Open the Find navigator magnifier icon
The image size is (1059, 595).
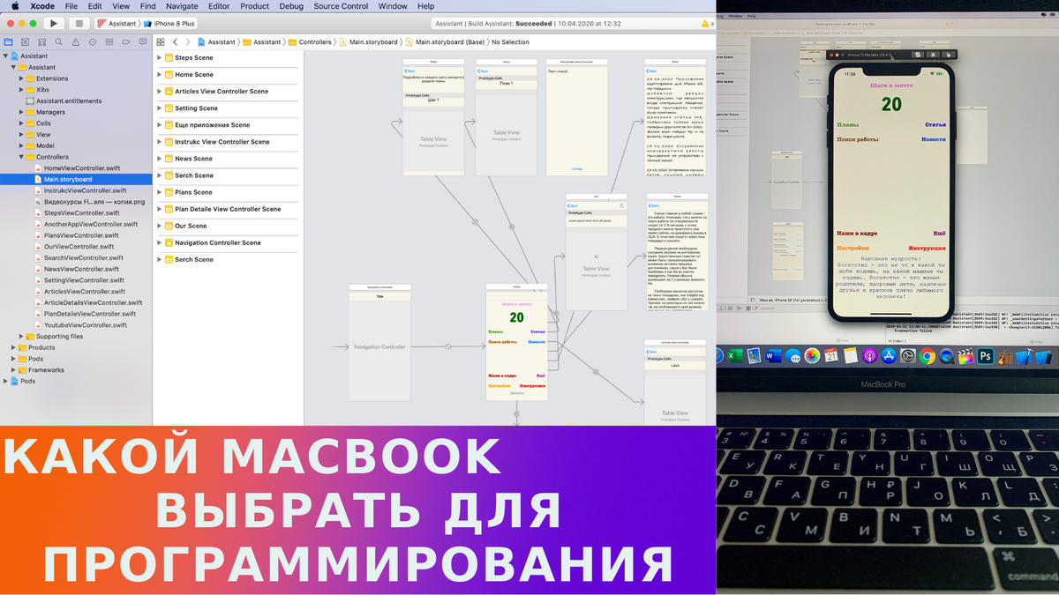pos(58,41)
